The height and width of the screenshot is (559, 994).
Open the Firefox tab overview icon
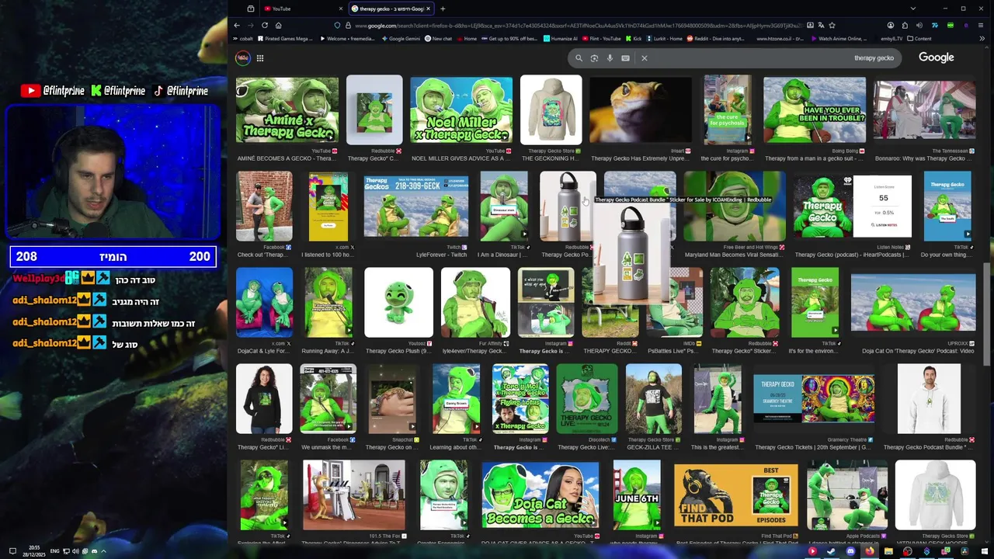251,9
